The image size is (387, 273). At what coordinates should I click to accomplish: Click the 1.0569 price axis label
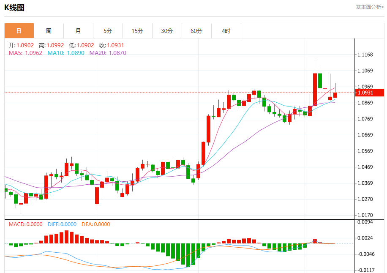(x=365, y=151)
